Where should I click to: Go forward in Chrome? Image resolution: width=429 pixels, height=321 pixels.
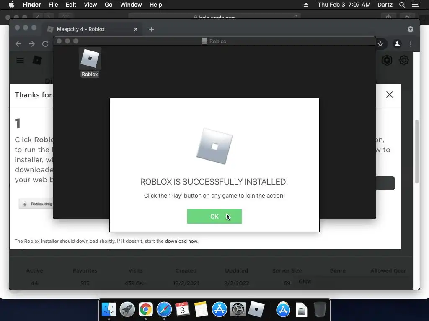tap(32, 44)
